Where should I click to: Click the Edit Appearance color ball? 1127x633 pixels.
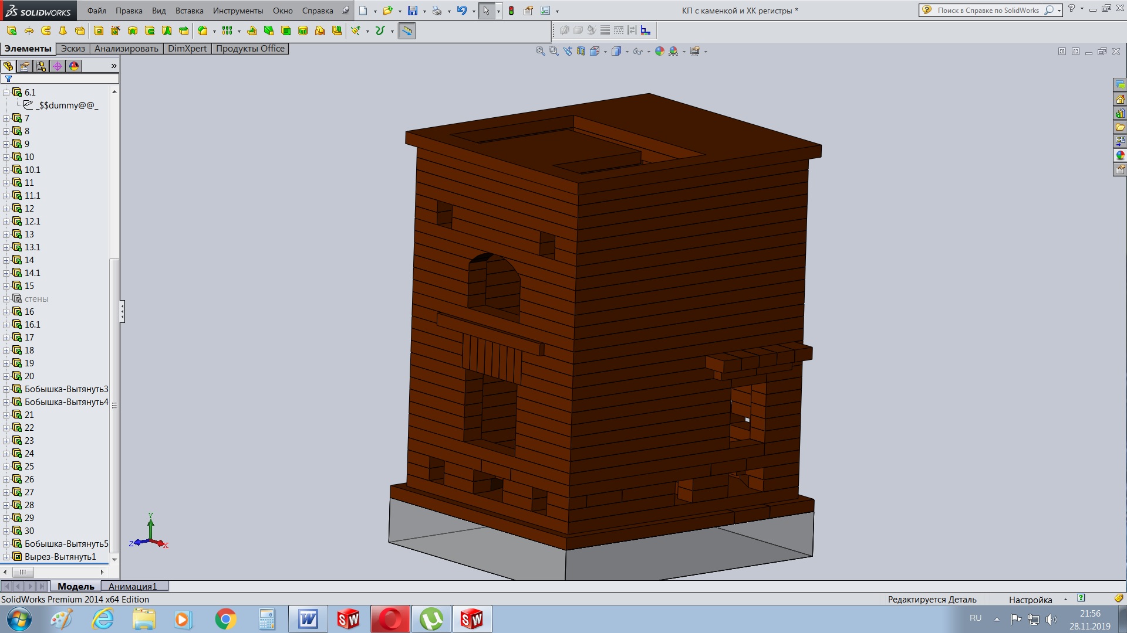click(659, 52)
